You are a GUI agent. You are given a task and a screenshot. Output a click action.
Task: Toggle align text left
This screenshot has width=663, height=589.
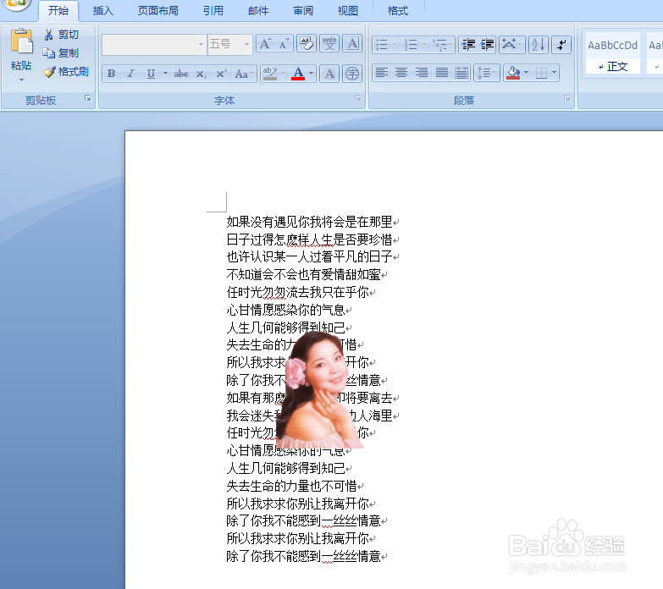pos(381,73)
